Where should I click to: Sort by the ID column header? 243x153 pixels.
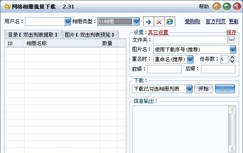point(14,43)
